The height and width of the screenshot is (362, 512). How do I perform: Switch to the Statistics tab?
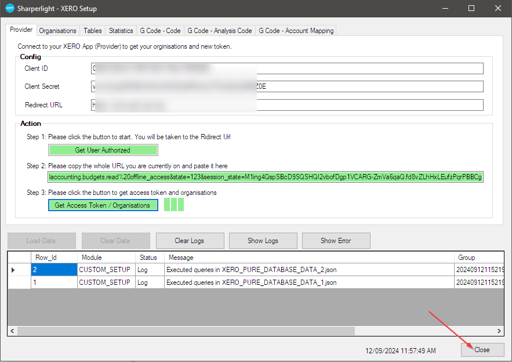click(121, 31)
